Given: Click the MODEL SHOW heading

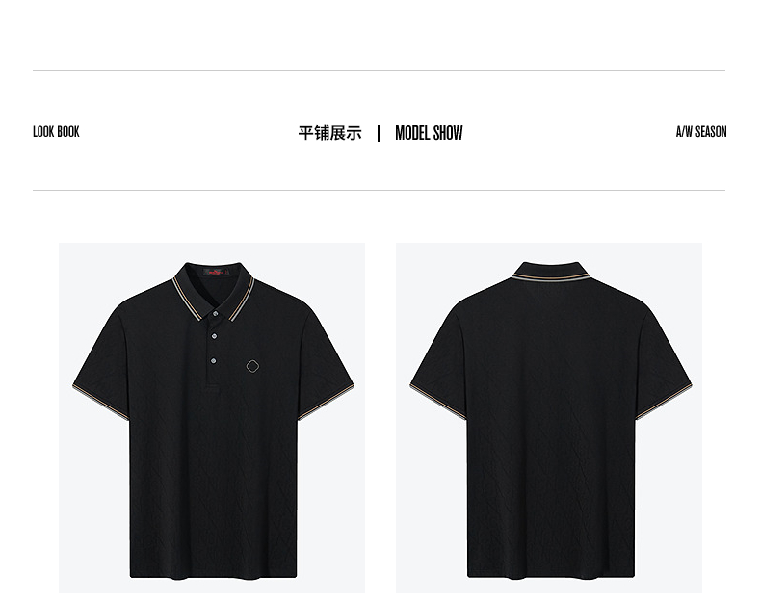Looking at the screenshot, I should (x=429, y=133).
